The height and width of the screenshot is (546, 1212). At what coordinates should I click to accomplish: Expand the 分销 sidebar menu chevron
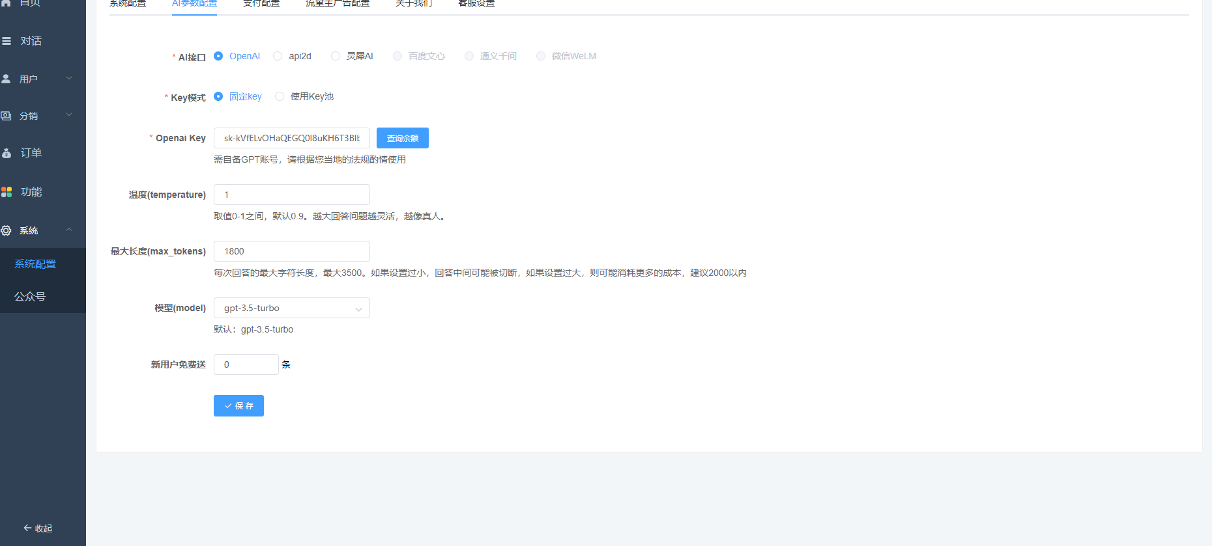(69, 115)
